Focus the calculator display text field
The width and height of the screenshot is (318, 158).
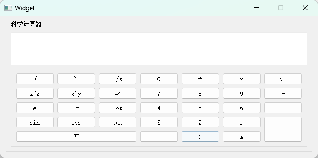pyautogui.click(x=159, y=49)
